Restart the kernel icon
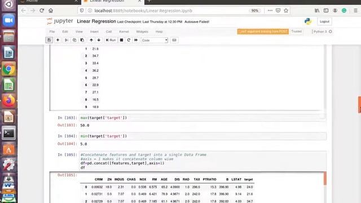The width and height of the screenshot is (361, 203). 129,40
